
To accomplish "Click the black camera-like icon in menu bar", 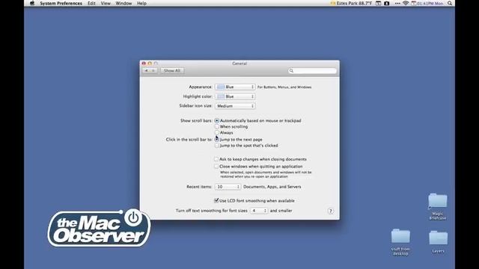I will coord(387,3).
